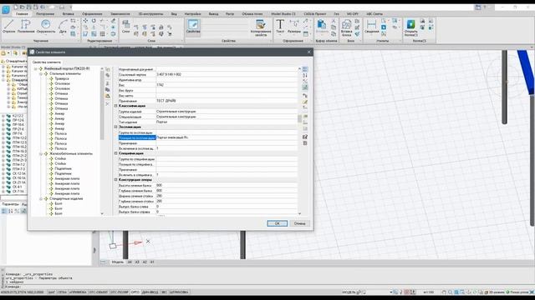Click the delete X icon in dialog toolbar

[108, 103]
